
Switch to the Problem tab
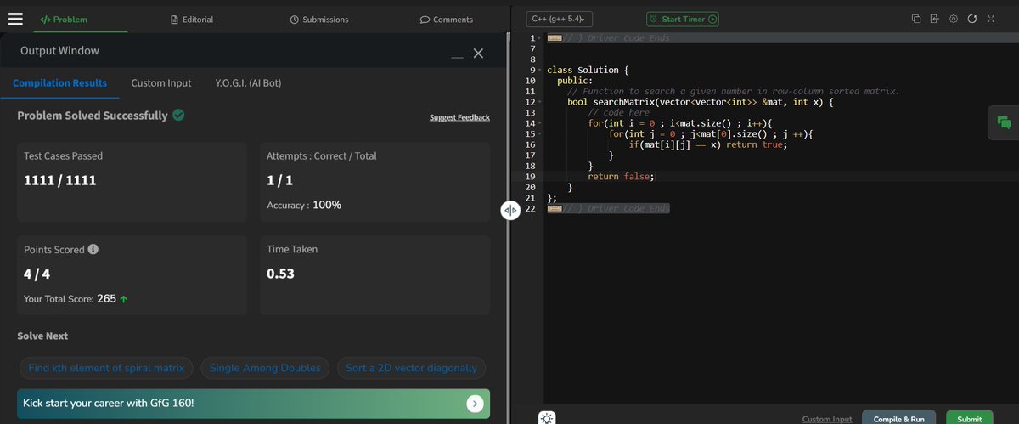[x=64, y=19]
